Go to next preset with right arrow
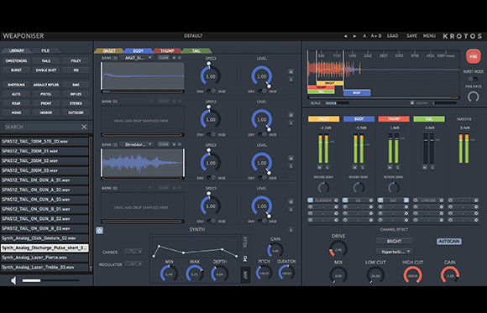 tap(354, 36)
